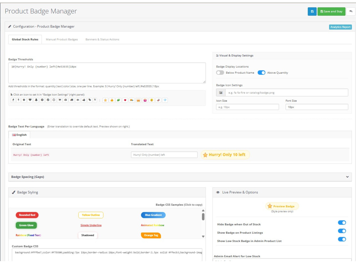Choose the colored crown badge icon
356x264 pixels.
138,100
